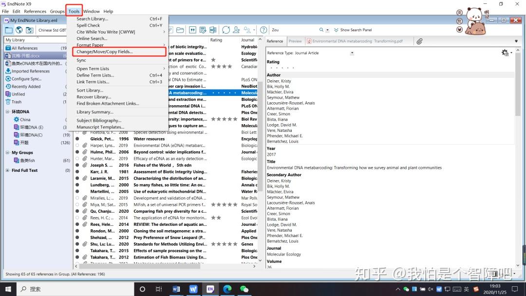Click the Windows Start button
The height and width of the screenshot is (296, 526).
click(x=8, y=289)
